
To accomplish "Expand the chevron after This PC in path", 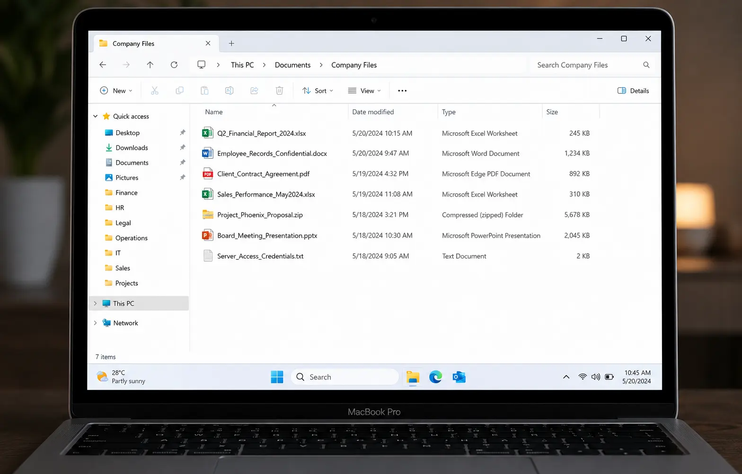I will [264, 65].
